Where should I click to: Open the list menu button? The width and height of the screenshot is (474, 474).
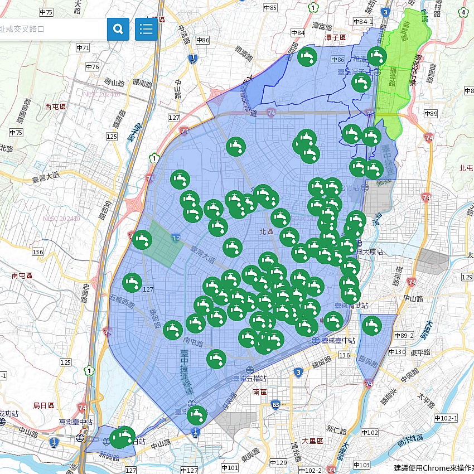(146, 29)
